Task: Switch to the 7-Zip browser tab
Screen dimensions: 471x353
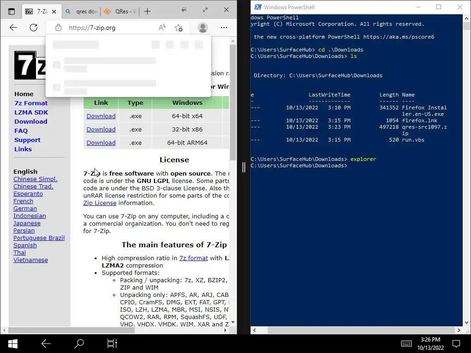Action: 36,11
